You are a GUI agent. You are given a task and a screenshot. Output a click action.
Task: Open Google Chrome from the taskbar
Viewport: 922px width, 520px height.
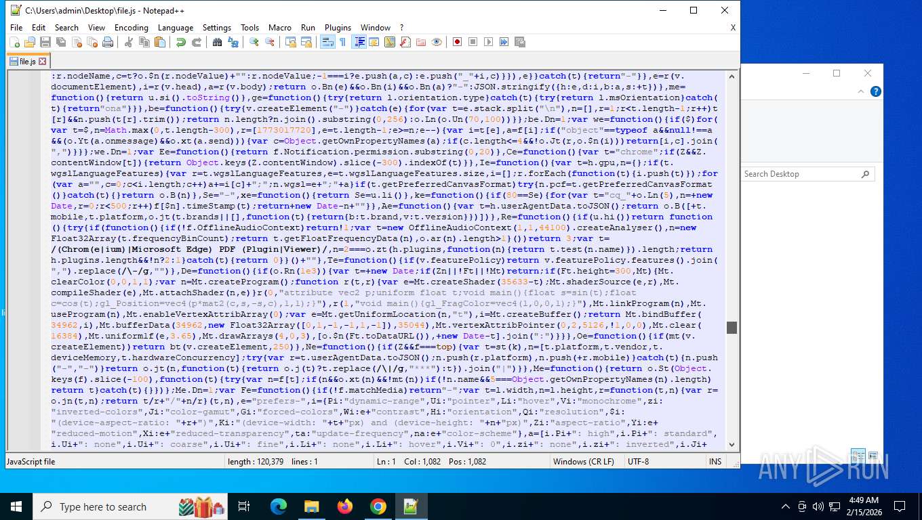(378, 506)
